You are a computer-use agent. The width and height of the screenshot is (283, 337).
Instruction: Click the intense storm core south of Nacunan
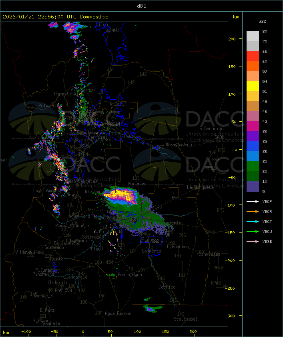point(122,196)
